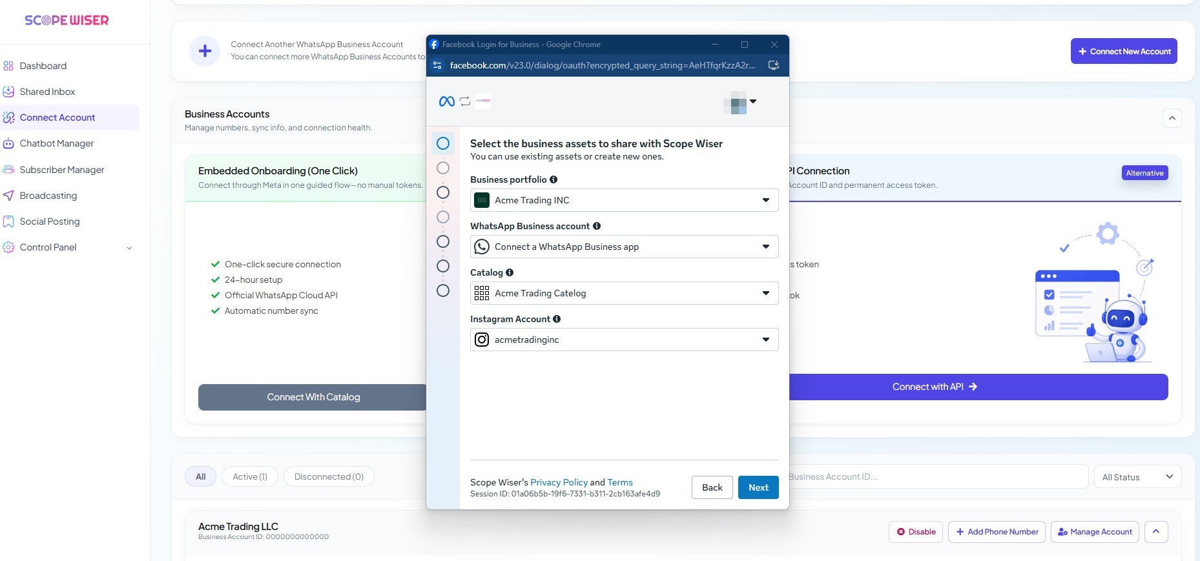Click the Instagram Account info icon
The height and width of the screenshot is (561, 1200).
tap(557, 319)
